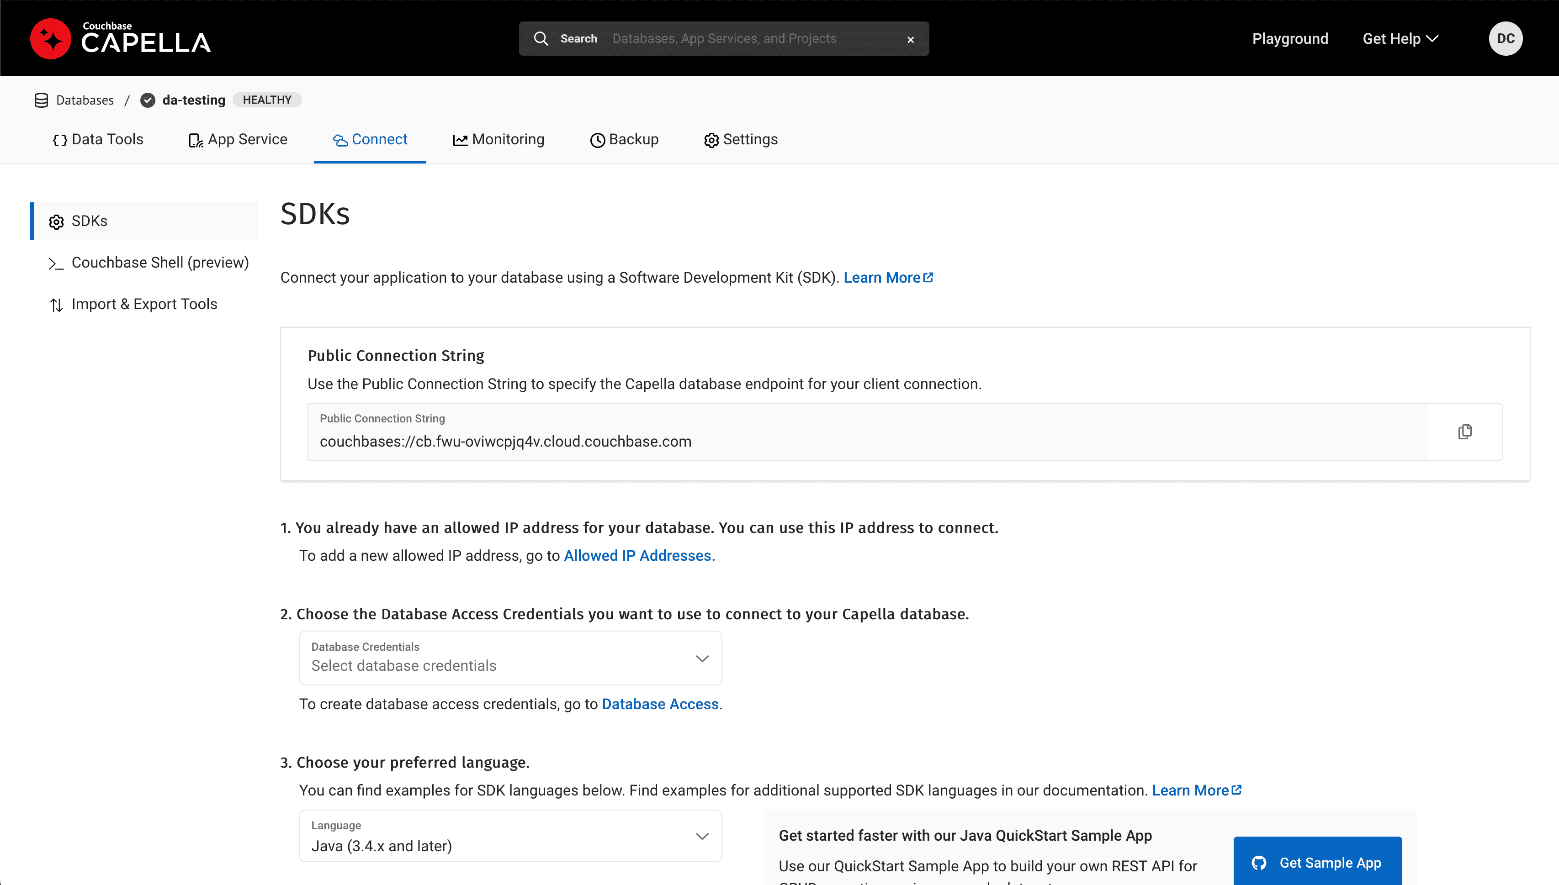Click external link icon after SDK Learn More
The width and height of the screenshot is (1559, 885).
[x=928, y=277]
